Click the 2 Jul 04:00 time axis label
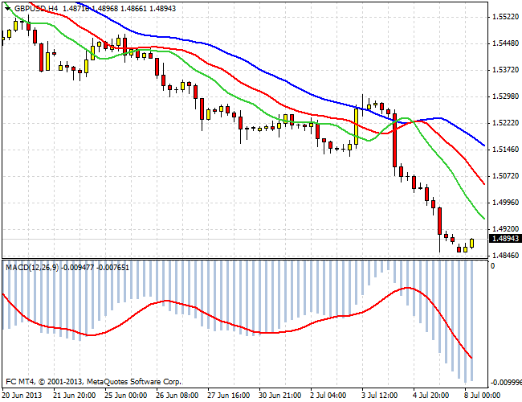Viewport: 522px width, 402px height. pyautogui.click(x=328, y=396)
